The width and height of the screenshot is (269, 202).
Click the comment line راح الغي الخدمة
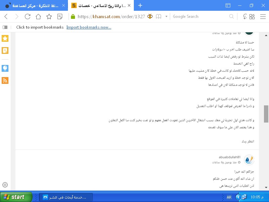(x=243, y=64)
